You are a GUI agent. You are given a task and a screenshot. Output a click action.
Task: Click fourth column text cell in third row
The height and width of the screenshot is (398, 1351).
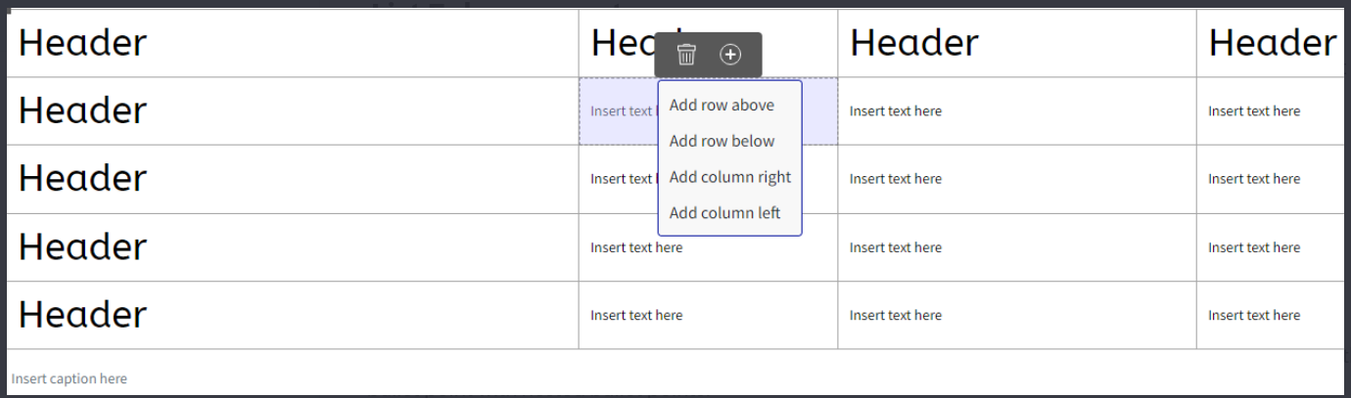(x=1254, y=179)
